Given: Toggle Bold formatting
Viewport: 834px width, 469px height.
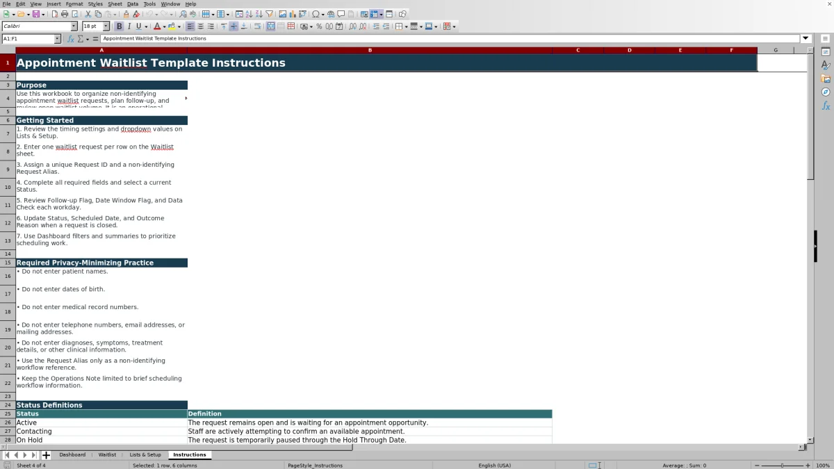Looking at the screenshot, I should coord(119,26).
